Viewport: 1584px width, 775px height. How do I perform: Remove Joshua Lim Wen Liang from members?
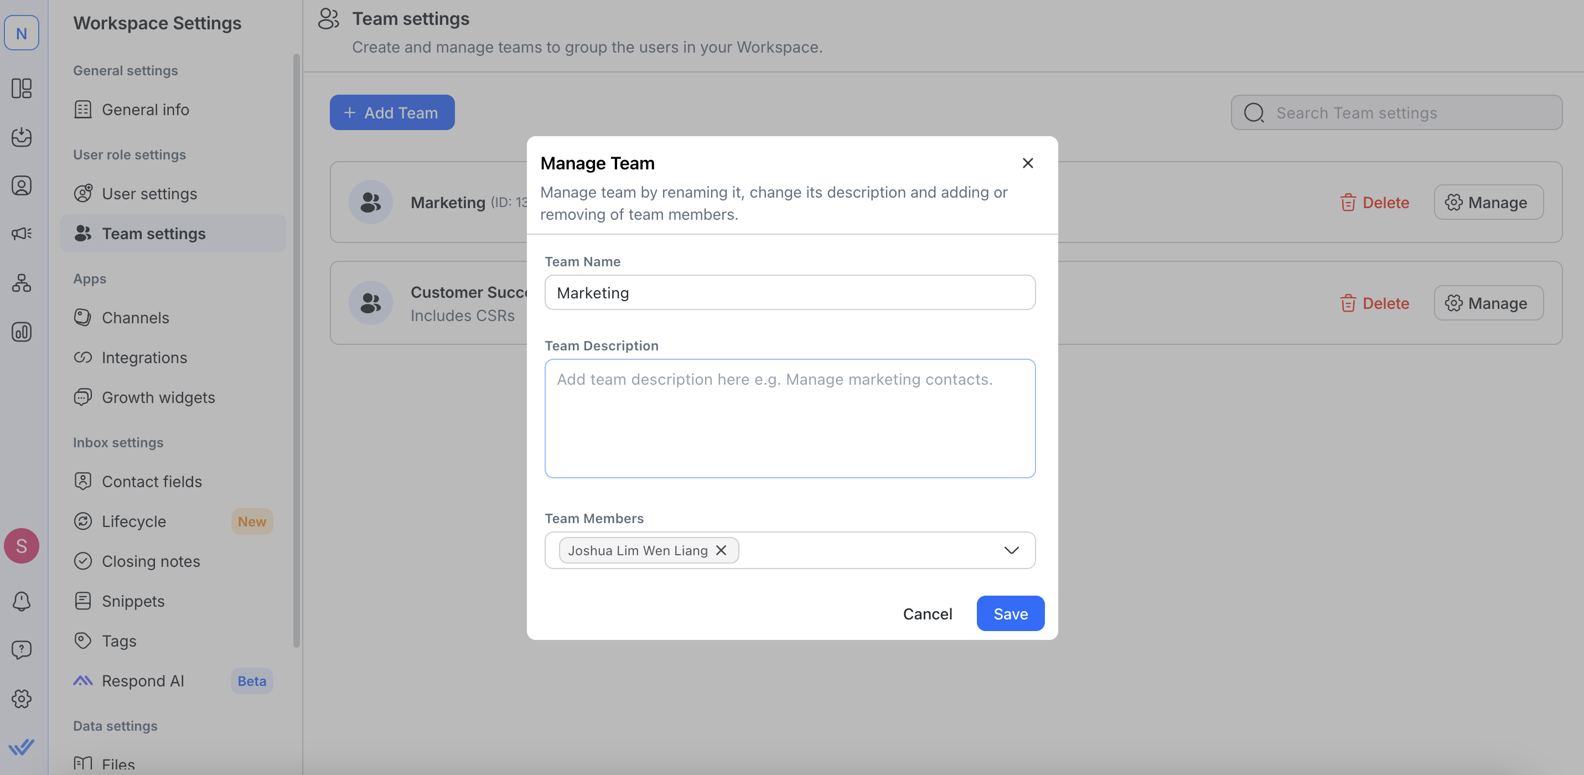click(x=721, y=550)
